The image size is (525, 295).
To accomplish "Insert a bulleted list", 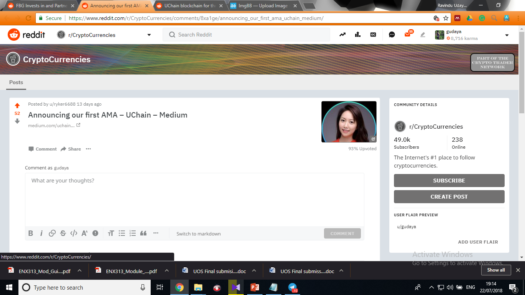I will coord(122,233).
